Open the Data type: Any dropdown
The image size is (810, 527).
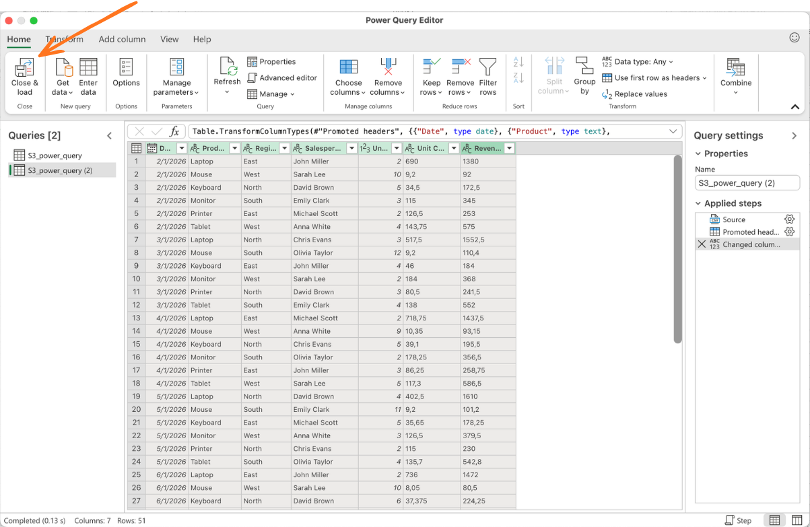(x=638, y=61)
